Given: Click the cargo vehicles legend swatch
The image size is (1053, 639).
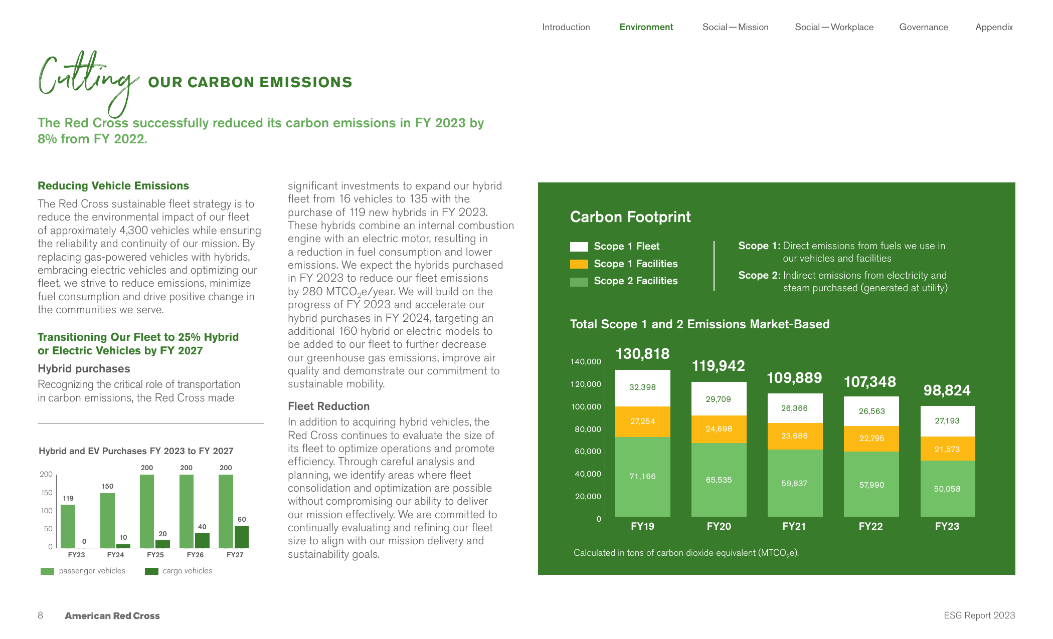Looking at the screenshot, I should pyautogui.click(x=151, y=571).
